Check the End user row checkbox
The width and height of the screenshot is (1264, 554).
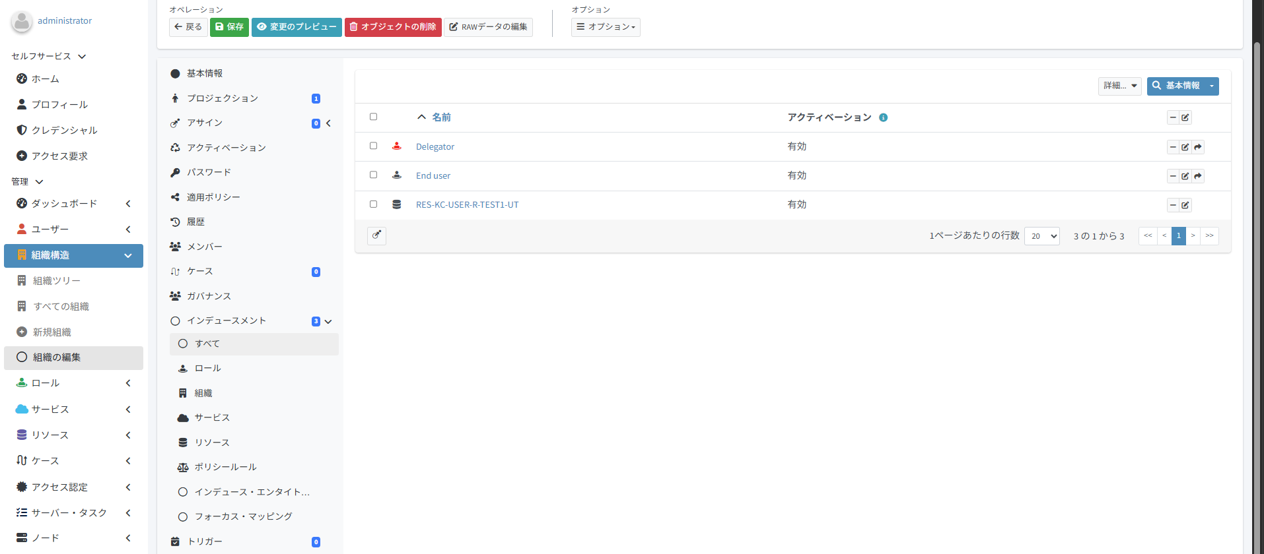tap(373, 175)
